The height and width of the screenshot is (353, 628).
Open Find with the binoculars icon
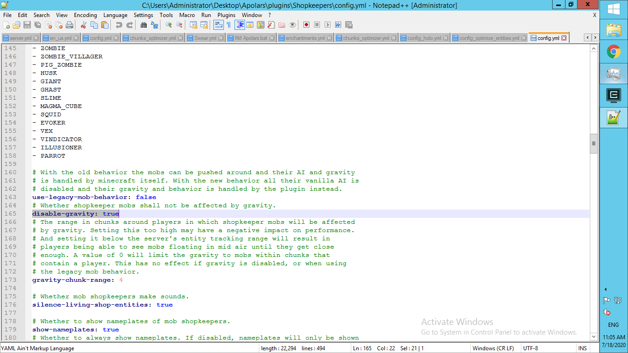143,25
